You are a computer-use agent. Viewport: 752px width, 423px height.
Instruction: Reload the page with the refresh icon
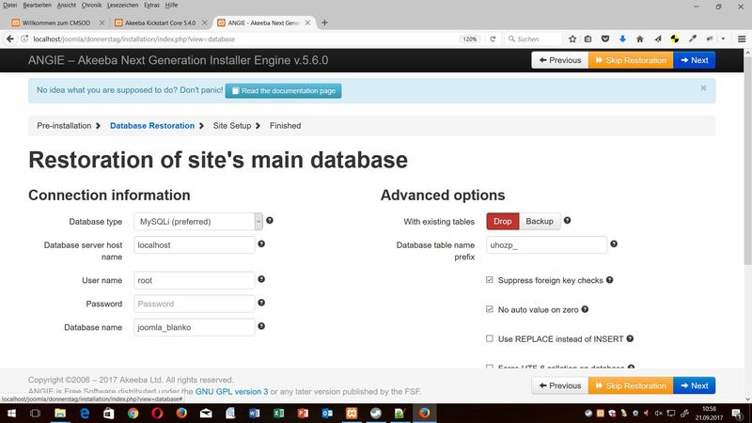[x=493, y=39]
